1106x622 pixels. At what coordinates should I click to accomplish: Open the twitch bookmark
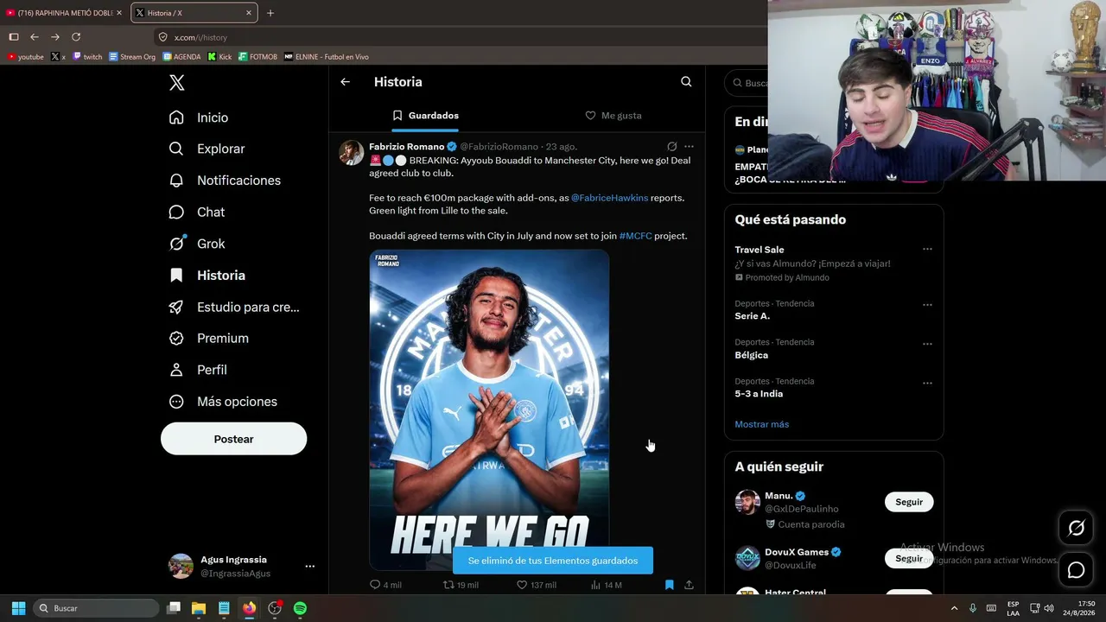(x=87, y=57)
